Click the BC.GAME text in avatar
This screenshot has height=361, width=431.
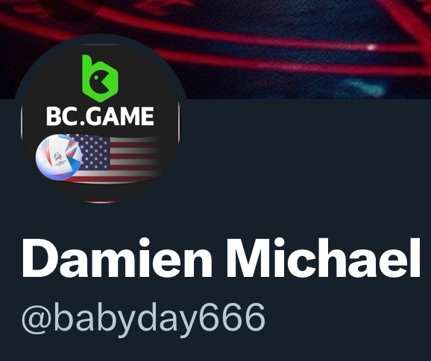coord(100,116)
